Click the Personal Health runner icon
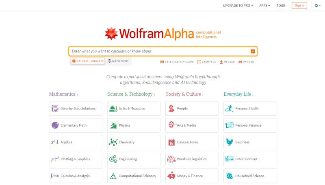The image size is (325, 185). click(229, 108)
